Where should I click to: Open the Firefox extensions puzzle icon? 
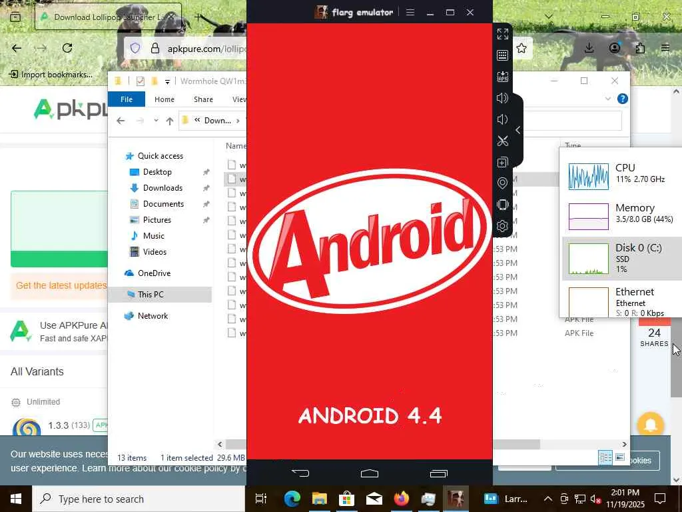click(x=640, y=48)
